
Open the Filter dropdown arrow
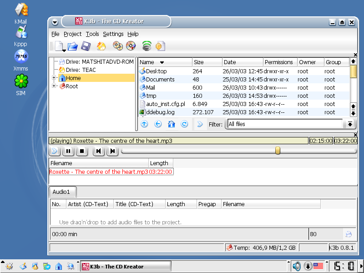[350, 124]
